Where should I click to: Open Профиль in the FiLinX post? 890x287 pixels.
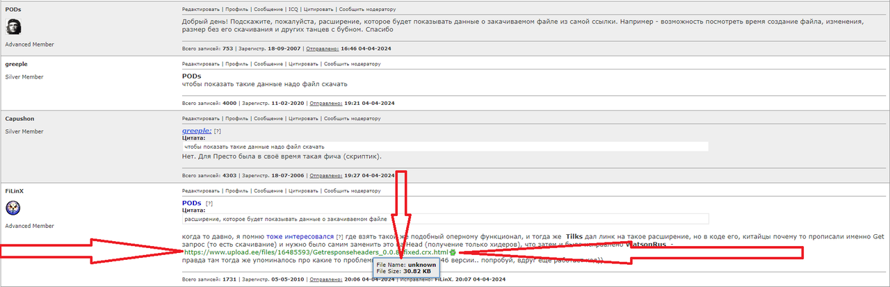tap(237, 190)
